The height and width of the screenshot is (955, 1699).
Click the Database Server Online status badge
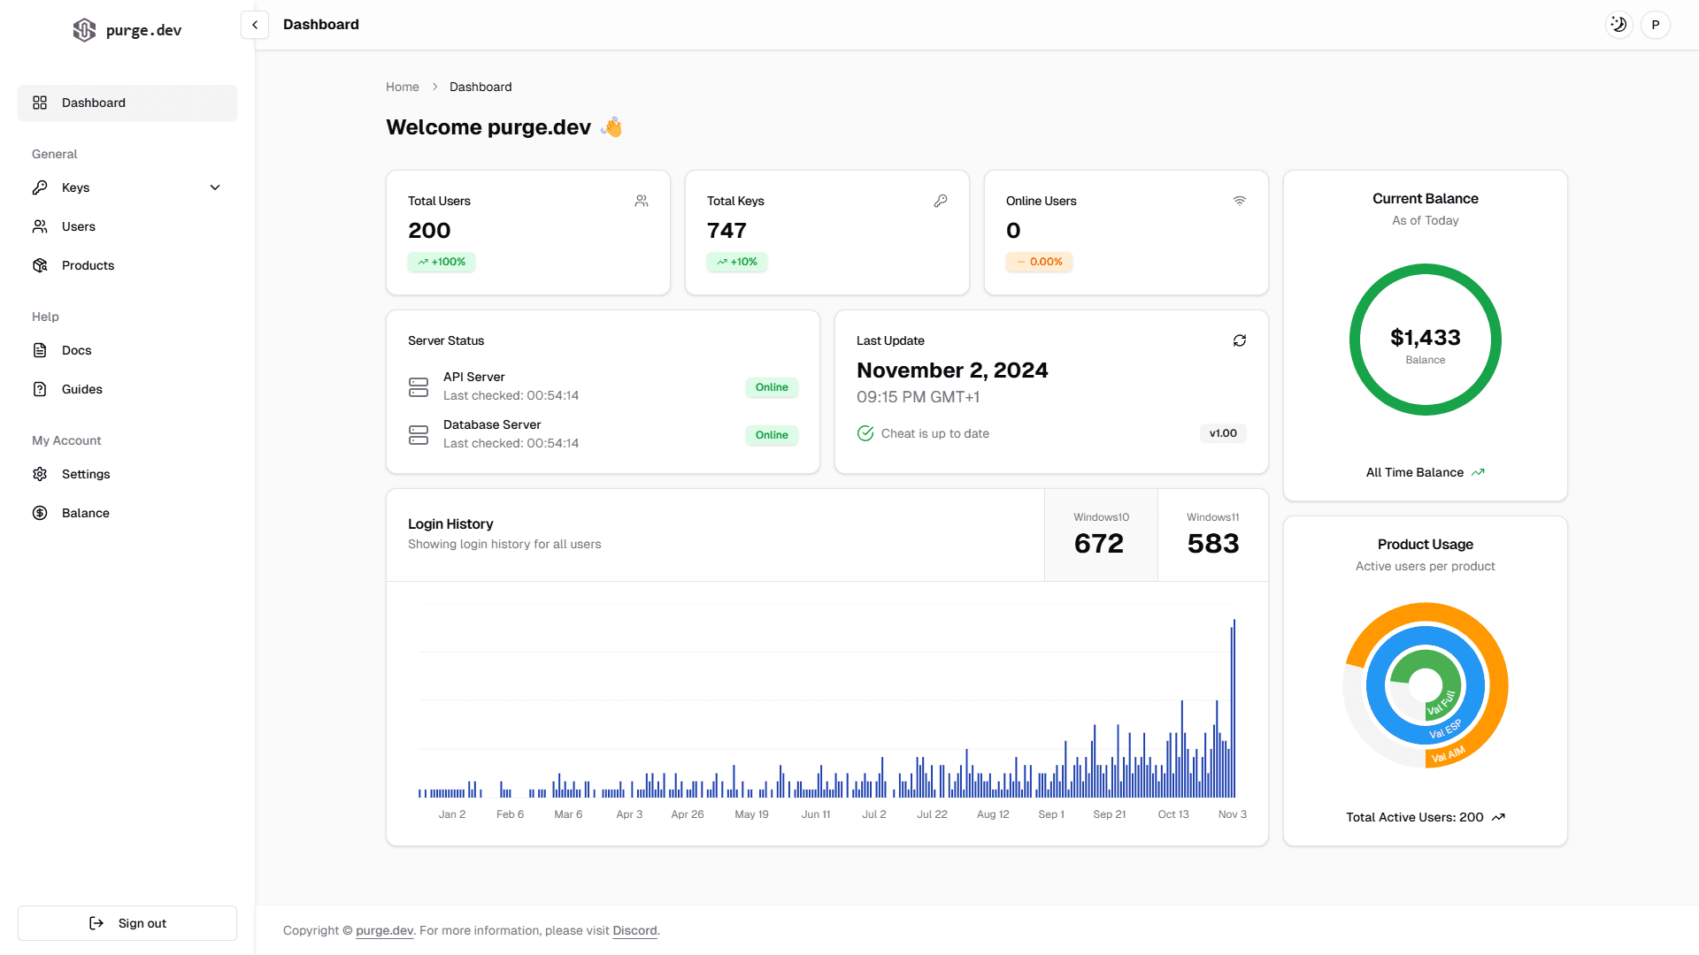pos(772,435)
